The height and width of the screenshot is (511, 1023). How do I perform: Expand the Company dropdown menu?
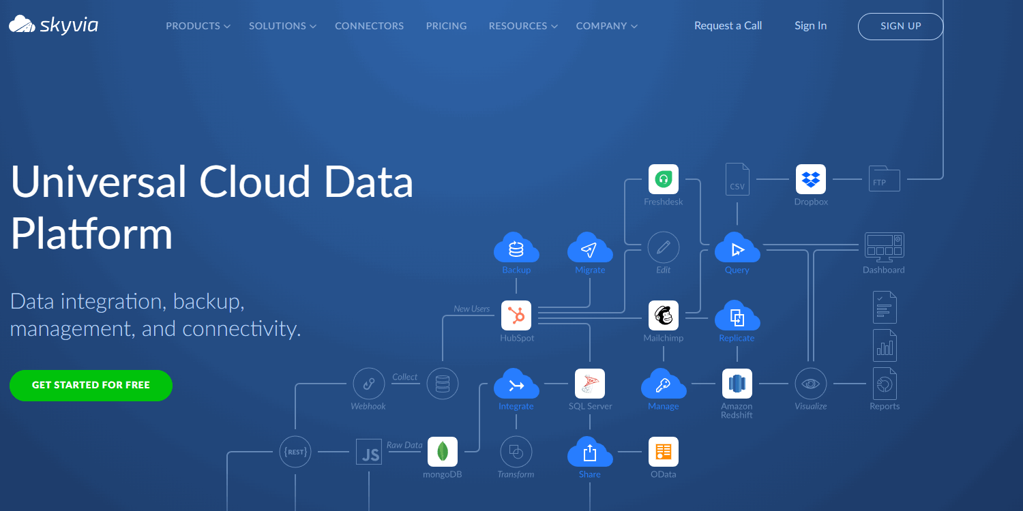click(x=606, y=26)
